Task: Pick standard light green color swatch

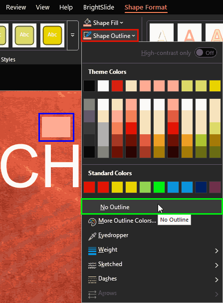Action: coord(145,187)
